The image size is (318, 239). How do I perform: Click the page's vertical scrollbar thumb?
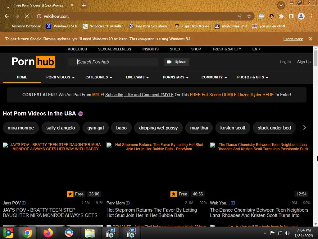coord(316,58)
